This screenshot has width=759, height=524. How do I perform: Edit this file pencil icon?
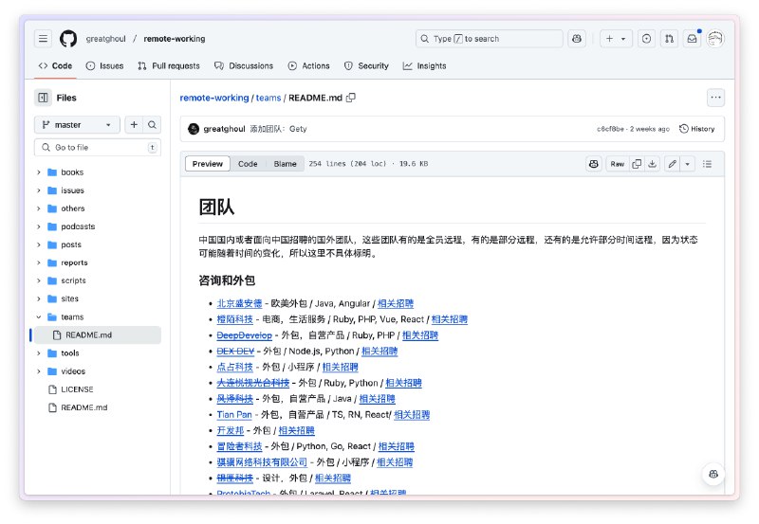click(x=673, y=164)
